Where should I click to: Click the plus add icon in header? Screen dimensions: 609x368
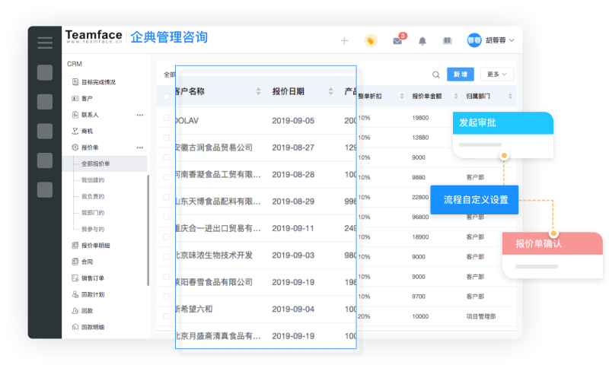(x=344, y=40)
